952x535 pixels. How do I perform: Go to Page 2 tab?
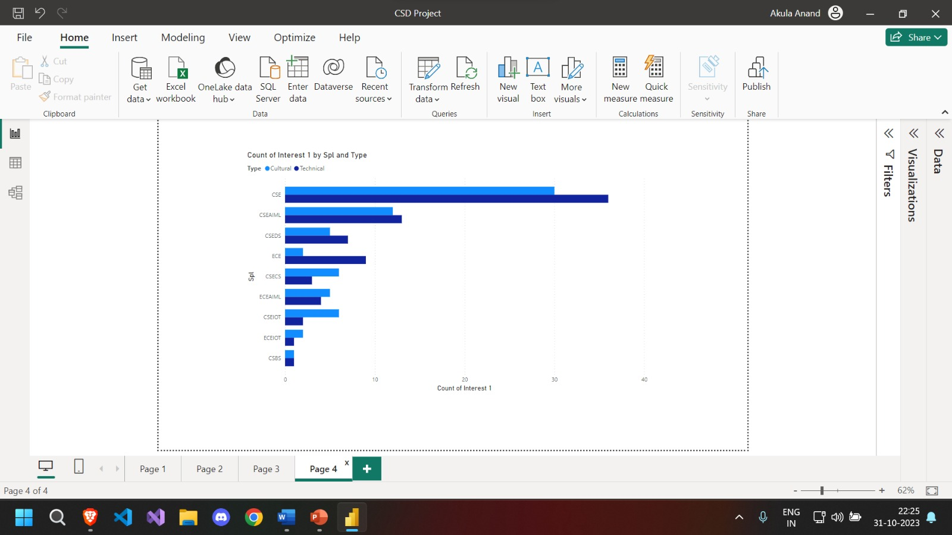[x=209, y=469]
